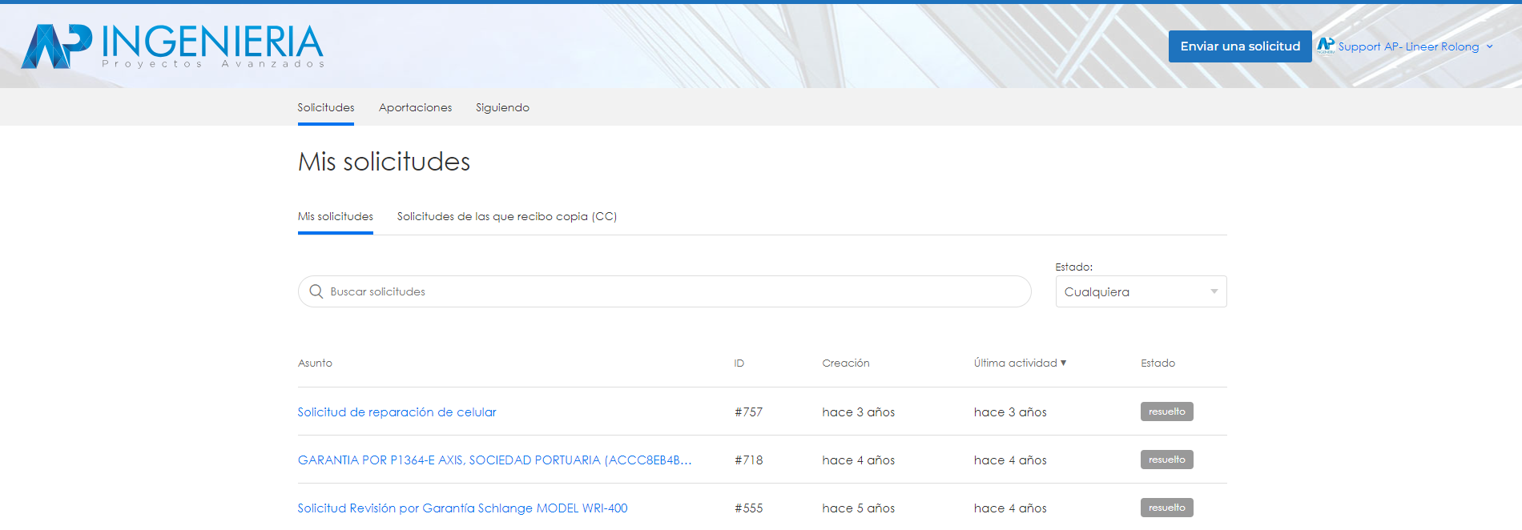Click ID #555 cell
Screen dimensions: 1522x530
749,508
